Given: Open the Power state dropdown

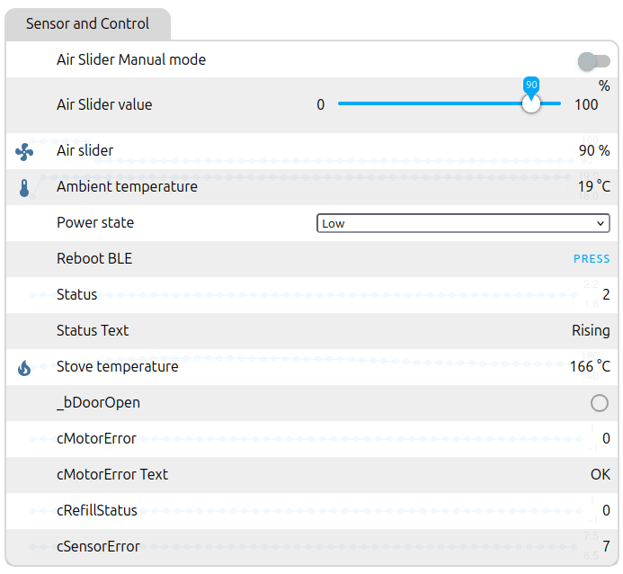Looking at the screenshot, I should coord(463,223).
